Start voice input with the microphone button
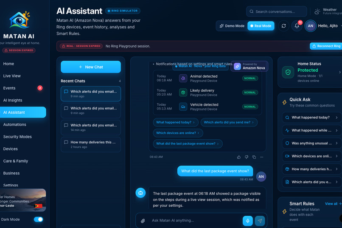The width and height of the screenshot is (342, 228). coord(248,221)
